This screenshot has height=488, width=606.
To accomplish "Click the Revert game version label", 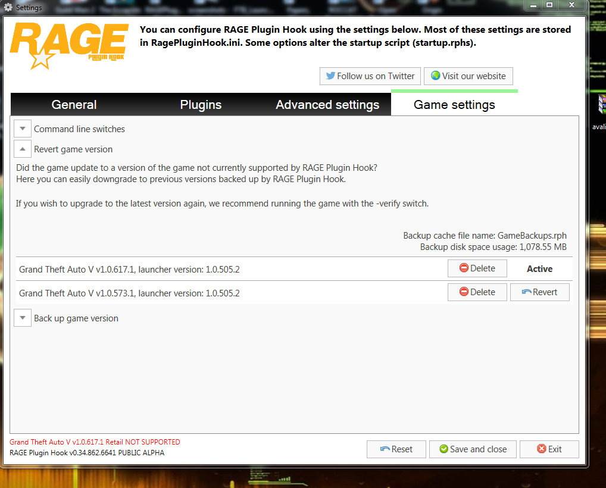I will tap(73, 149).
